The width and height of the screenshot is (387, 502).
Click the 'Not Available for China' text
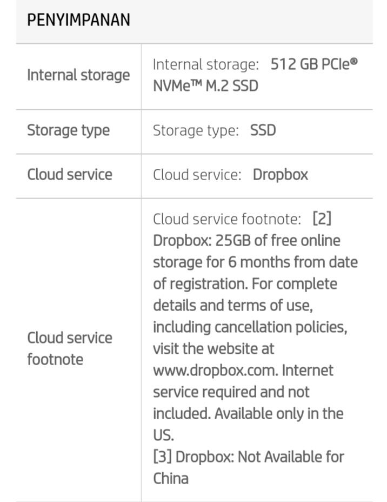(249, 468)
